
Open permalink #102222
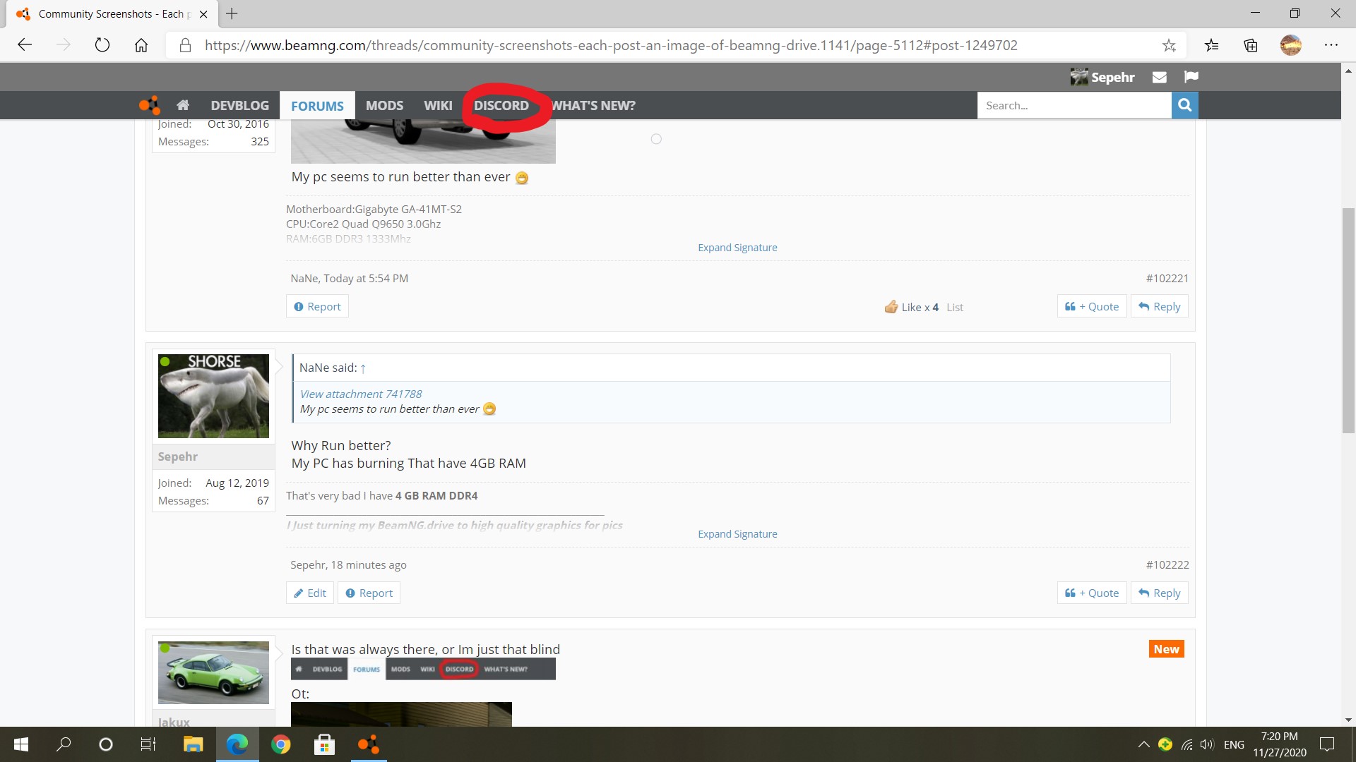(1167, 565)
